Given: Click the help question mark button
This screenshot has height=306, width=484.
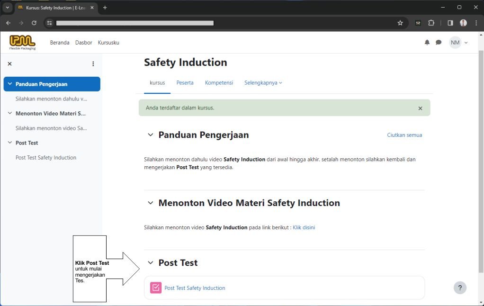Looking at the screenshot, I should [x=459, y=288].
